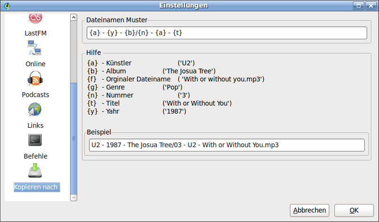Image resolution: width=379 pixels, height=222 pixels.
Task: Click the Beispiel example text field
Action: click(x=227, y=145)
